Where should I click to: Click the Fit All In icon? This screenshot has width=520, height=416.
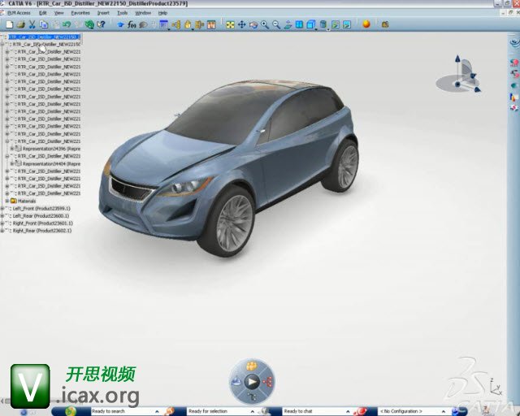click(x=230, y=24)
